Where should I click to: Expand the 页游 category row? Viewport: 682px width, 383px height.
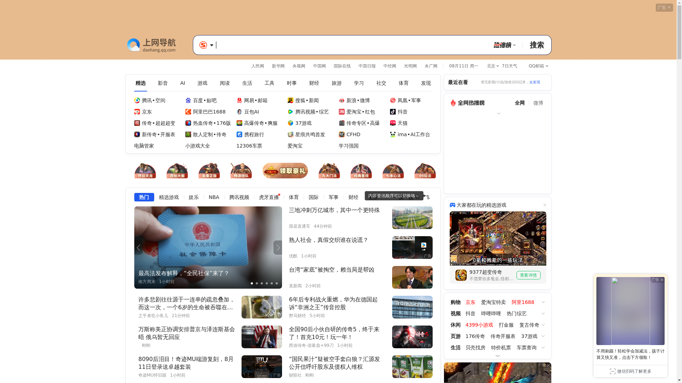click(x=543, y=336)
